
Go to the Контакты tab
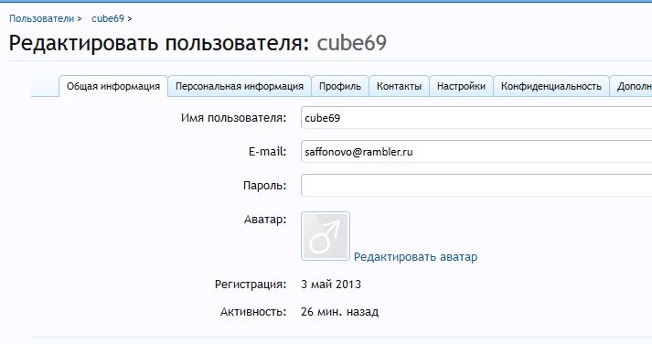pyautogui.click(x=400, y=86)
